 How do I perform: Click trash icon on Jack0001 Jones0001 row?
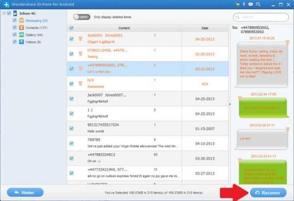[81, 39]
